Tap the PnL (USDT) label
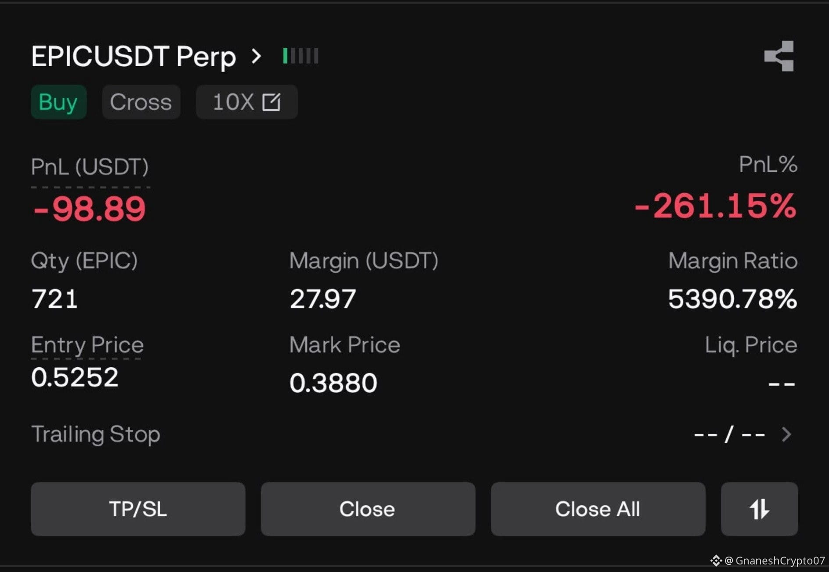This screenshot has width=829, height=572. [90, 167]
